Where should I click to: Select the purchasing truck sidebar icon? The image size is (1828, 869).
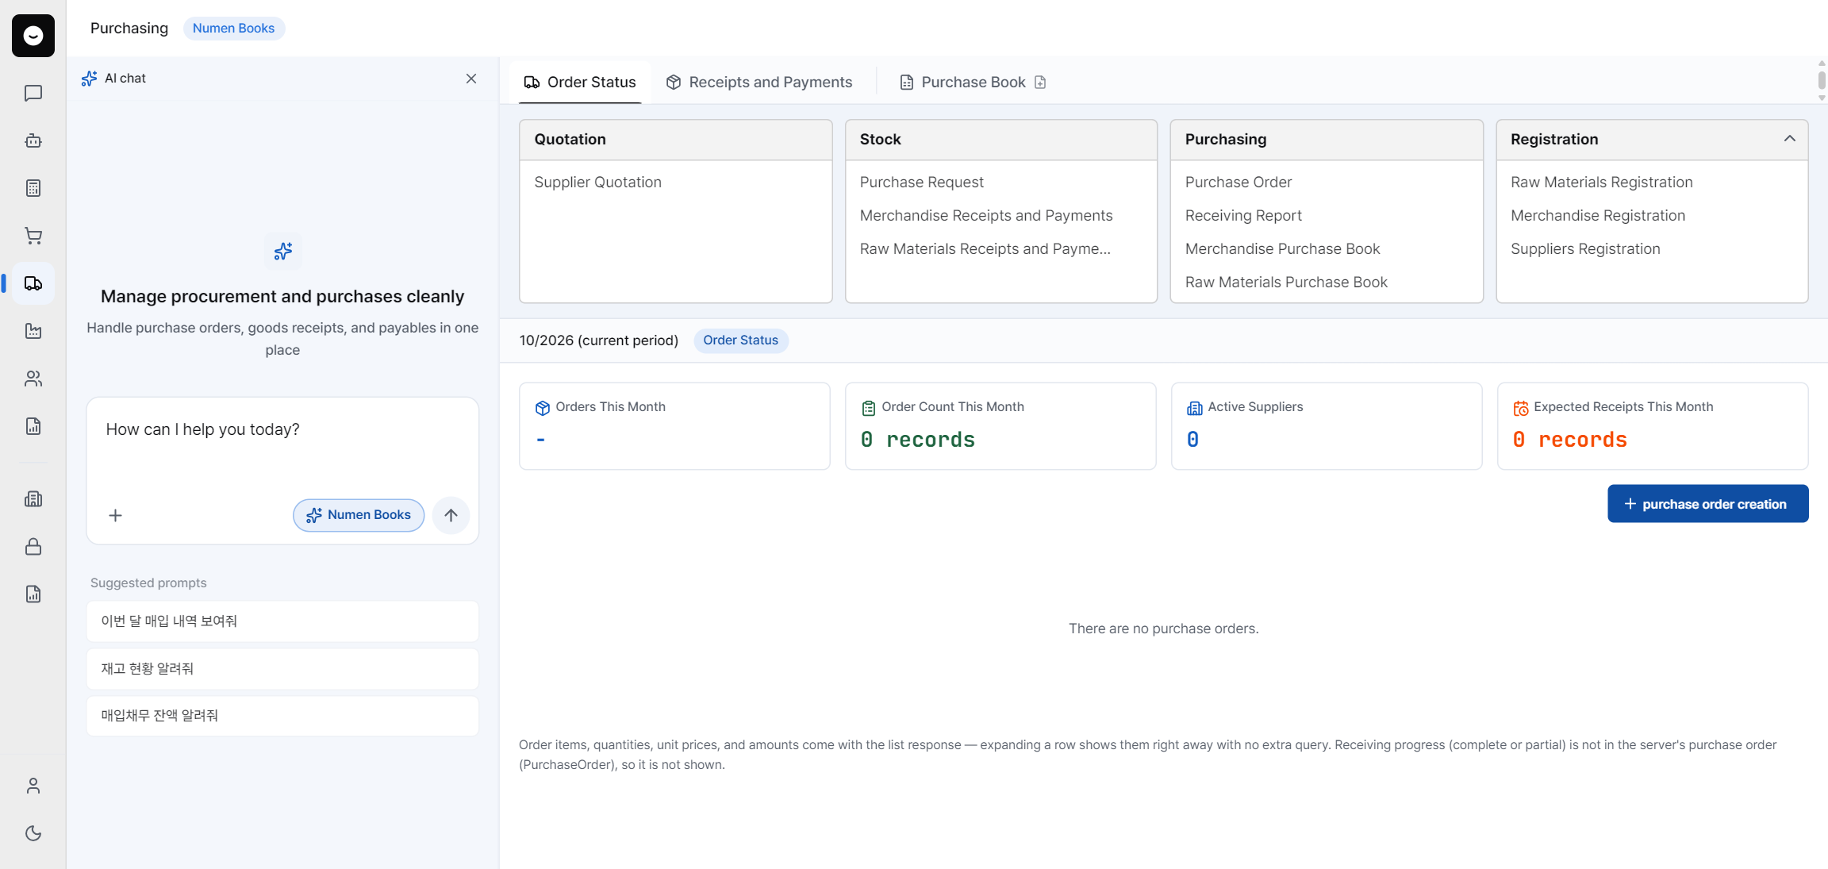click(33, 283)
